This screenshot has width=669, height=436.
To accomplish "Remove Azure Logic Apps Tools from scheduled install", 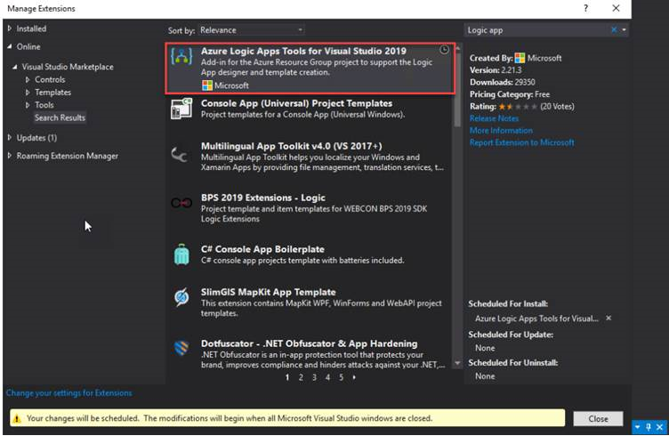I will 609,318.
